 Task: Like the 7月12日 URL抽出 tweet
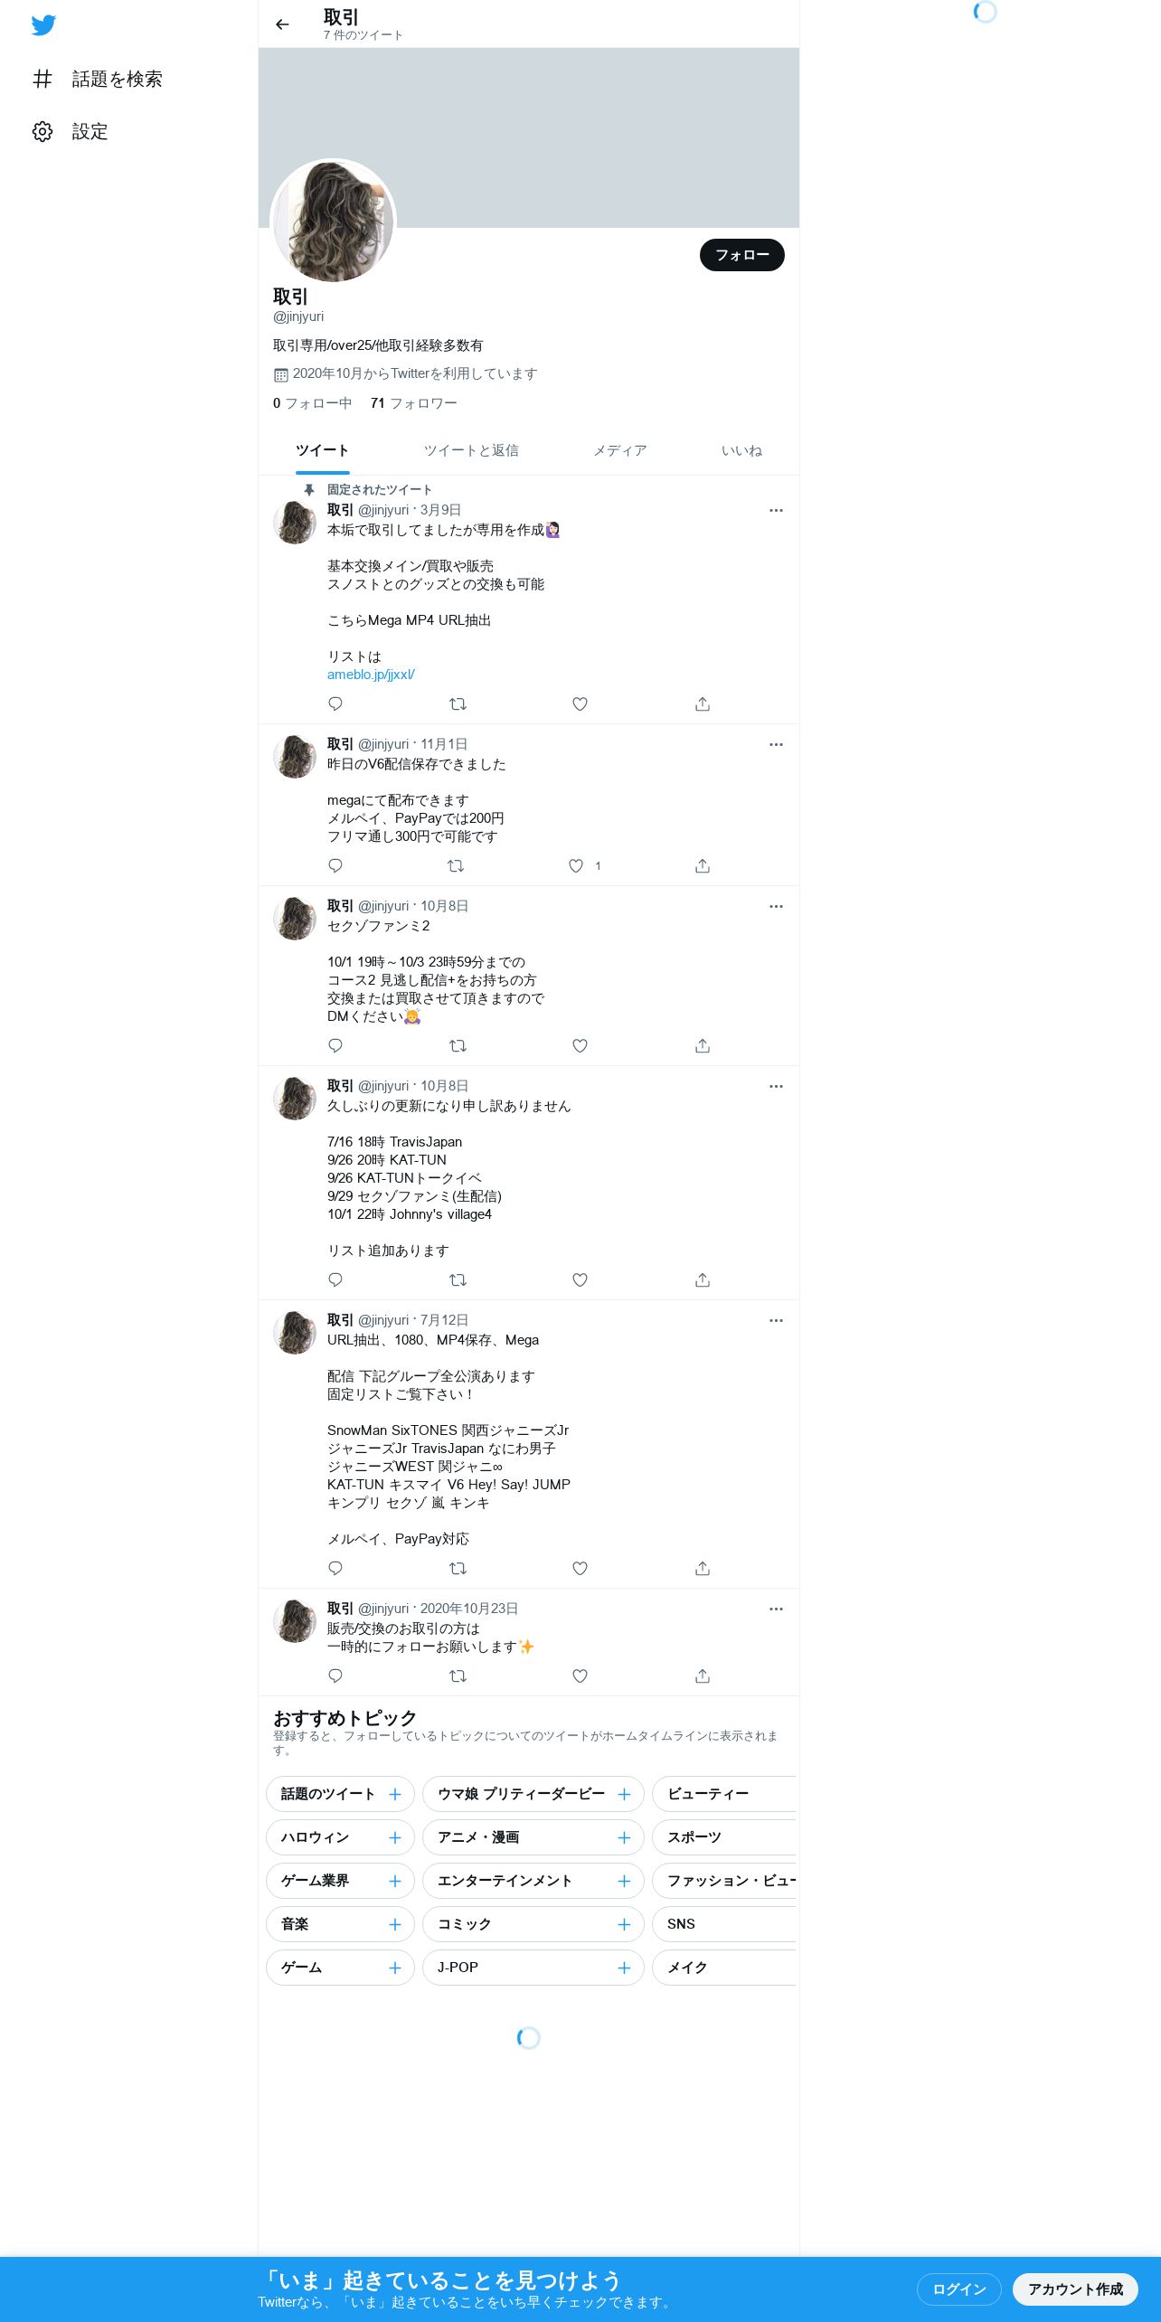pos(580,1568)
